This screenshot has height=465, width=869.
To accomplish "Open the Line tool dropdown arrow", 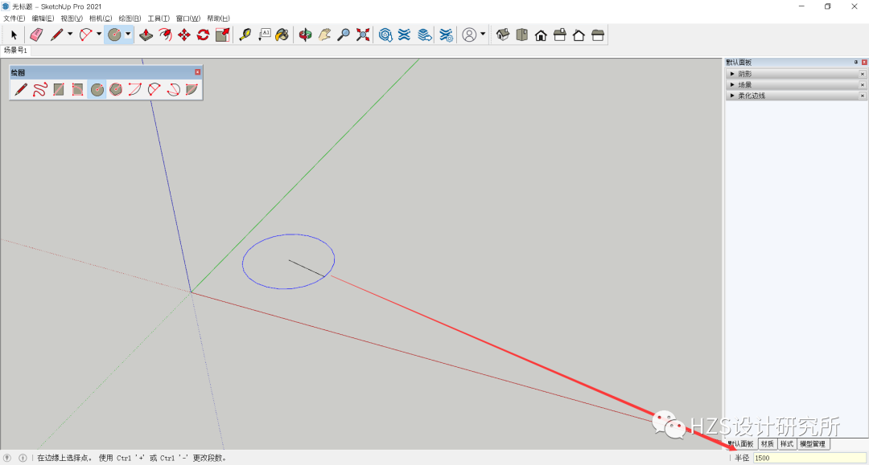I will click(69, 35).
